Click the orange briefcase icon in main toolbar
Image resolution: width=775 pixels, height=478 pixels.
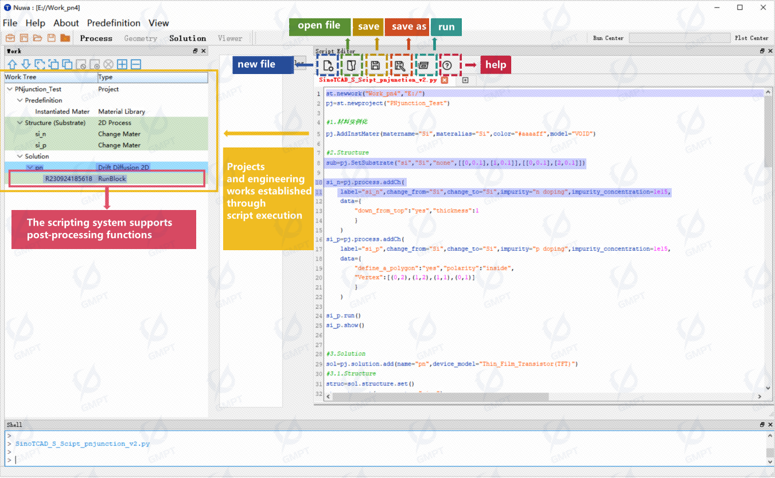pyautogui.click(x=10, y=38)
